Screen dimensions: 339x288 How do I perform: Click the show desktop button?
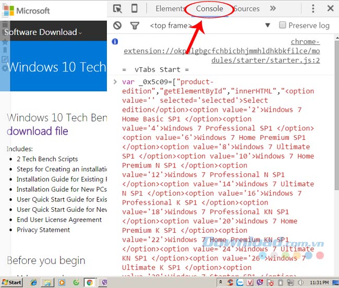pyautogui.click(x=336, y=282)
